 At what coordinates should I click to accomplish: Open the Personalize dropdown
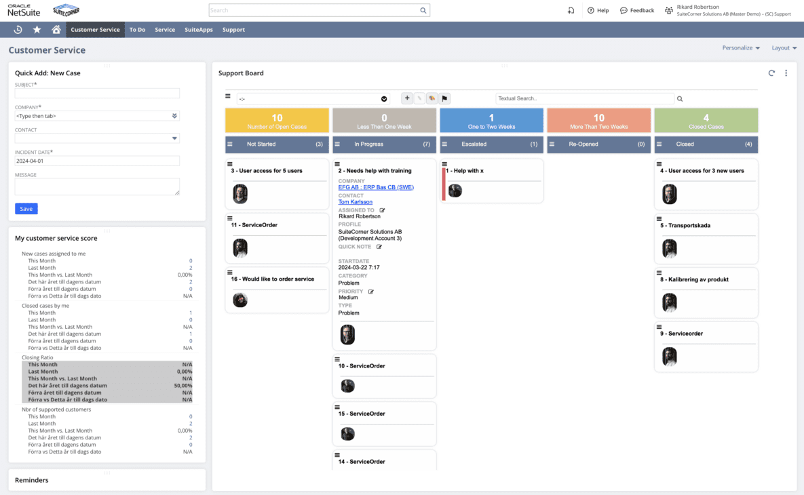(x=741, y=47)
